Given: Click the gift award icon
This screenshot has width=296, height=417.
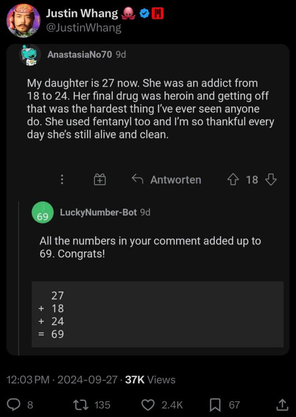Looking at the screenshot, I should pos(99,180).
